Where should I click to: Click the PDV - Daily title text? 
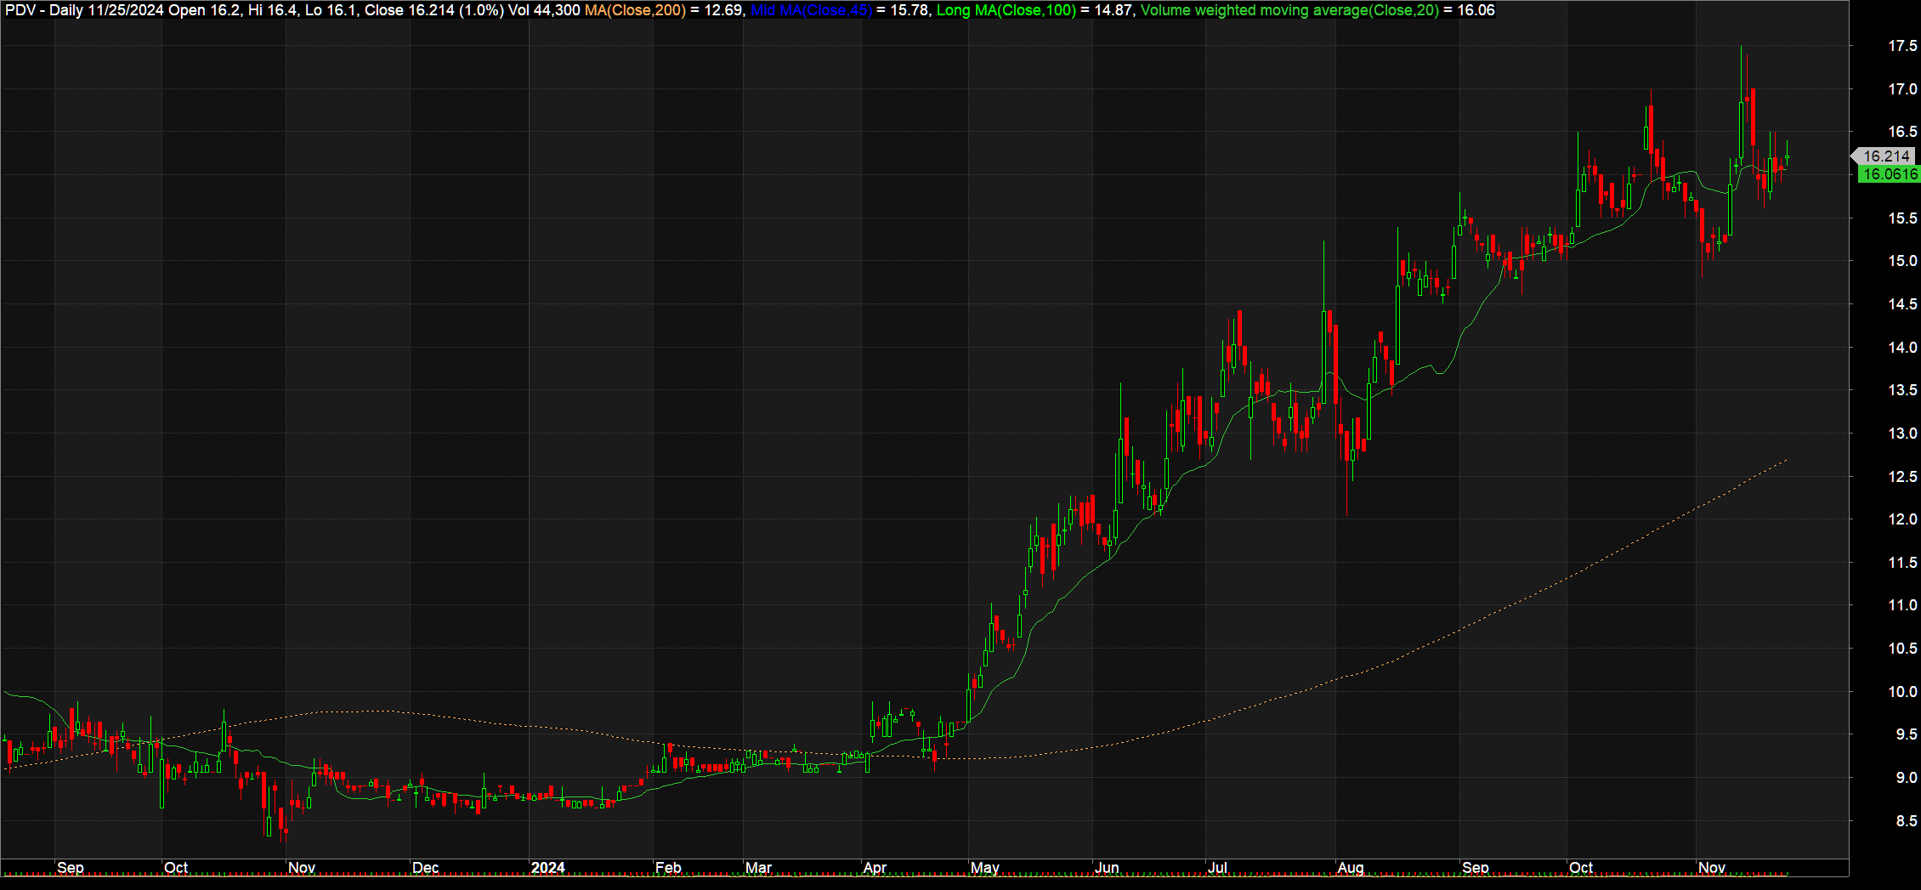[x=44, y=10]
